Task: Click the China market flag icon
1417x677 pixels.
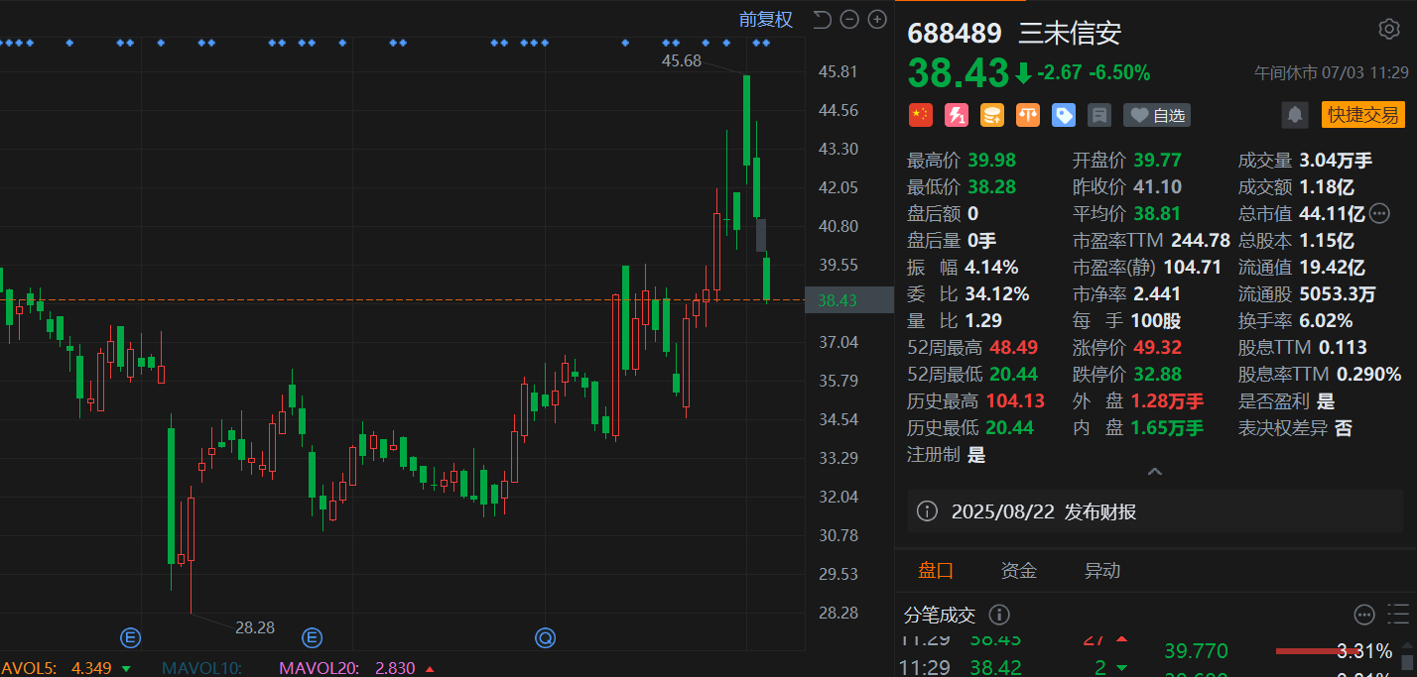Action: tap(921, 115)
